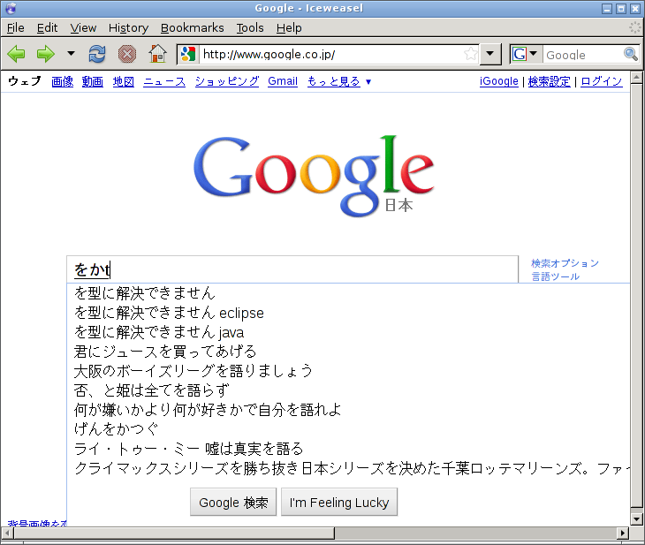This screenshot has width=645, height=545.
Task: Close the Iceweasel window
Action: click(635, 8)
